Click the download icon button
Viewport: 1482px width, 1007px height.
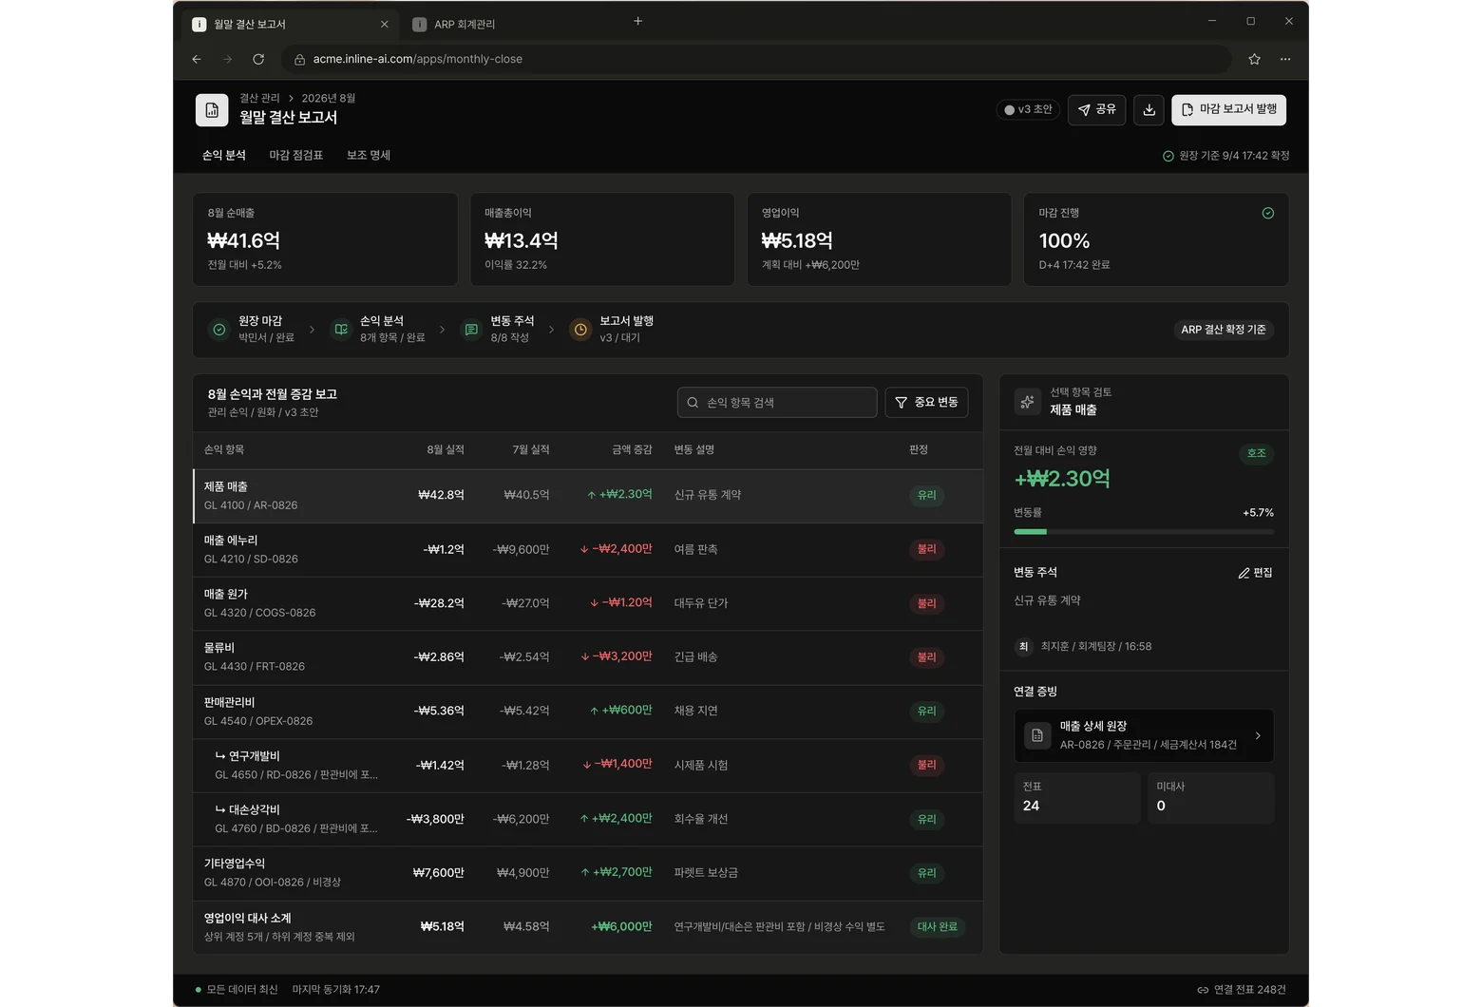1149,110
